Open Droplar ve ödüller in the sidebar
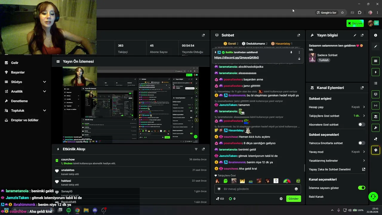Image resolution: width=382 pixels, height=215 pixels. 25,120
